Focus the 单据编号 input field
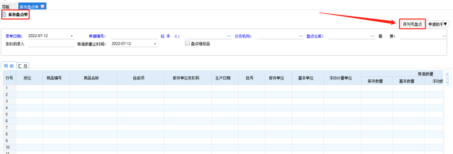This screenshot has width=453, height=154. click(x=134, y=36)
